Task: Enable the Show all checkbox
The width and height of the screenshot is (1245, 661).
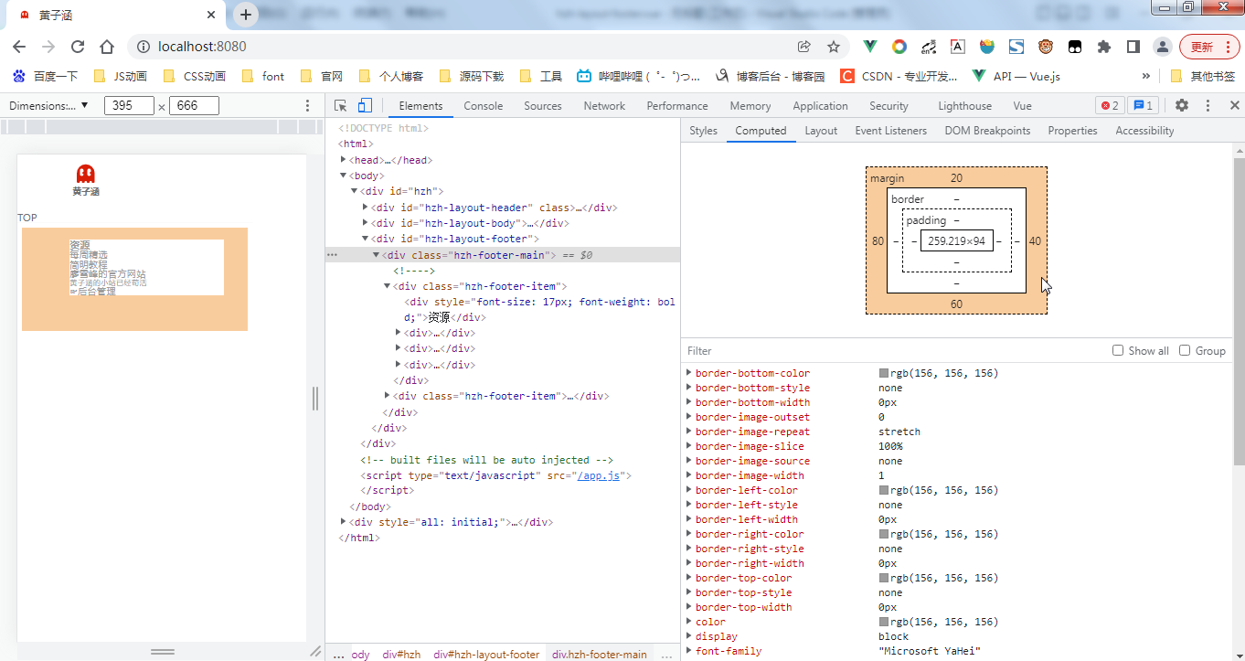Action: tap(1118, 350)
